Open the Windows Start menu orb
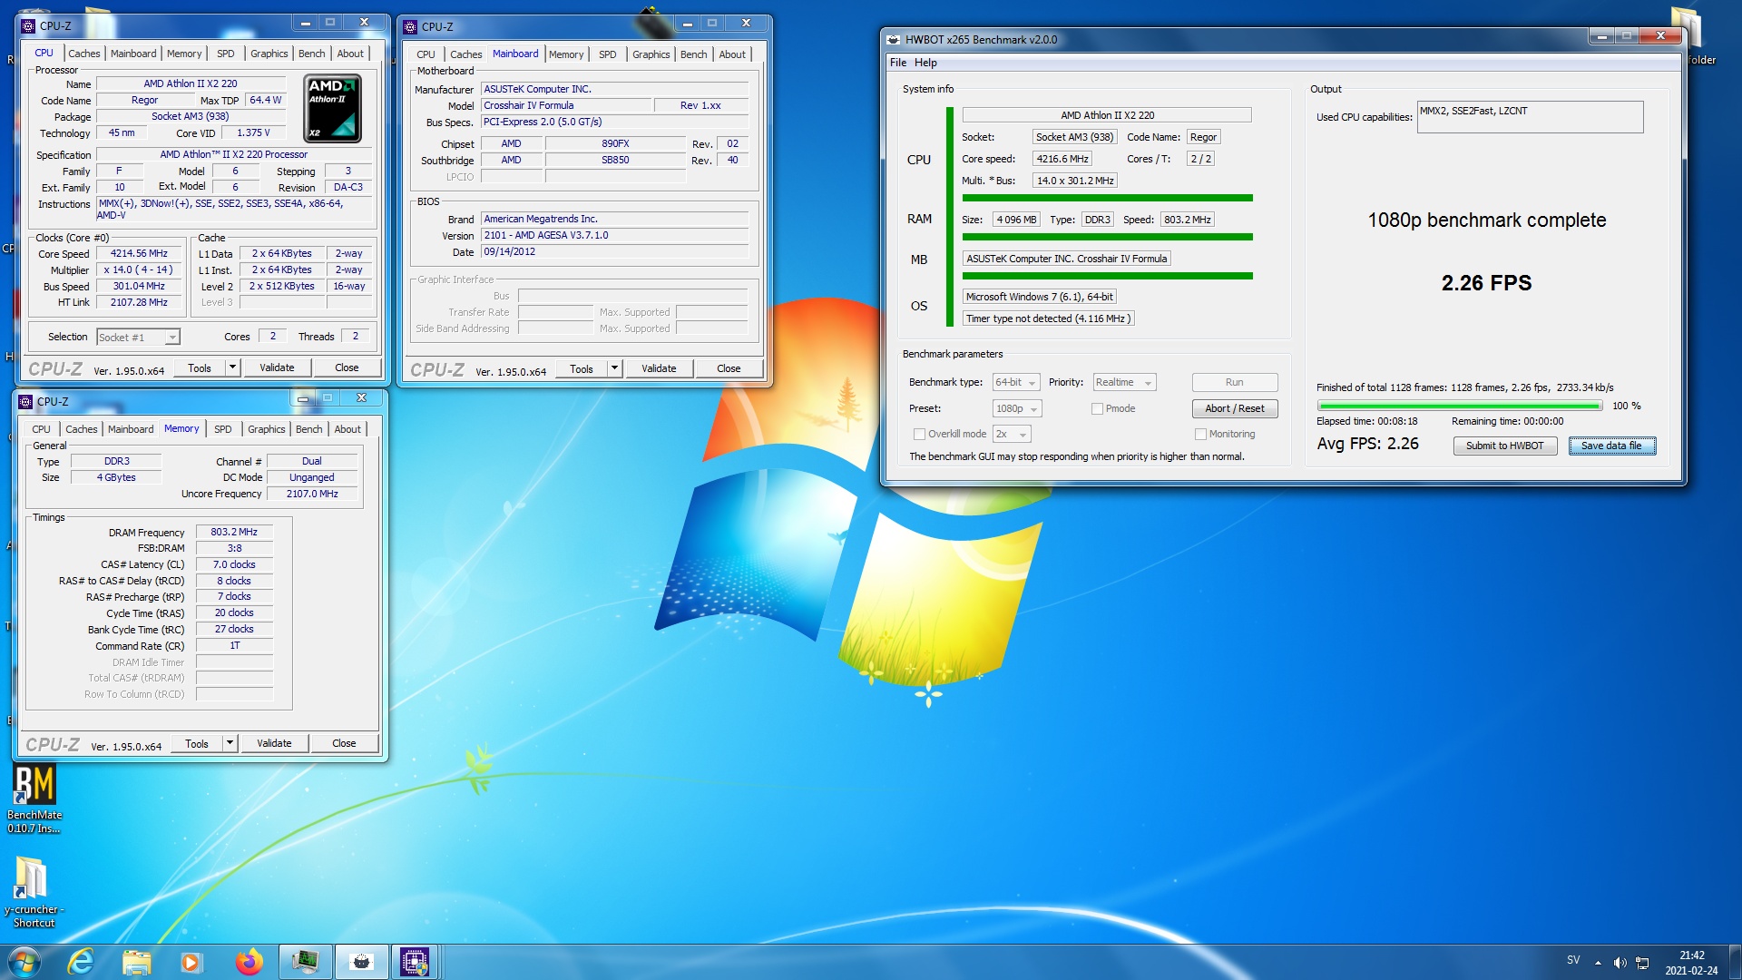 pos(24,962)
